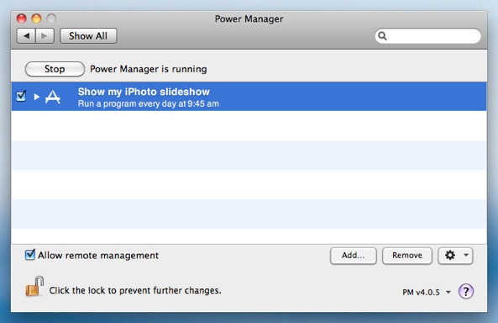
Task: Add a new scheduled event
Action: pos(354,256)
